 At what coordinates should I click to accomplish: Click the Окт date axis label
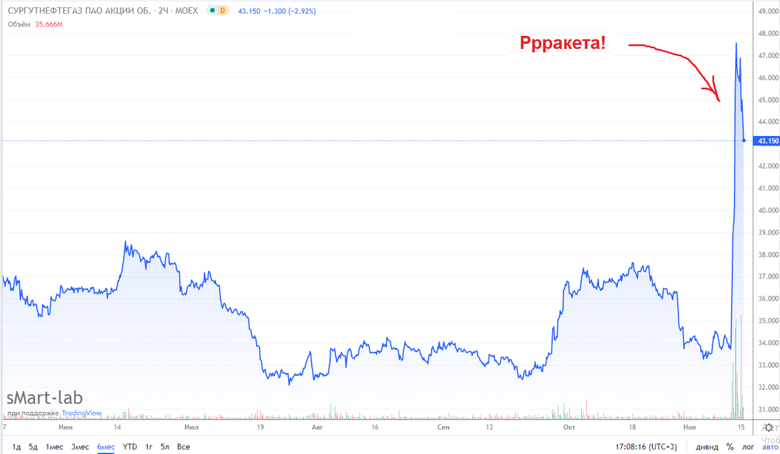pos(569,427)
